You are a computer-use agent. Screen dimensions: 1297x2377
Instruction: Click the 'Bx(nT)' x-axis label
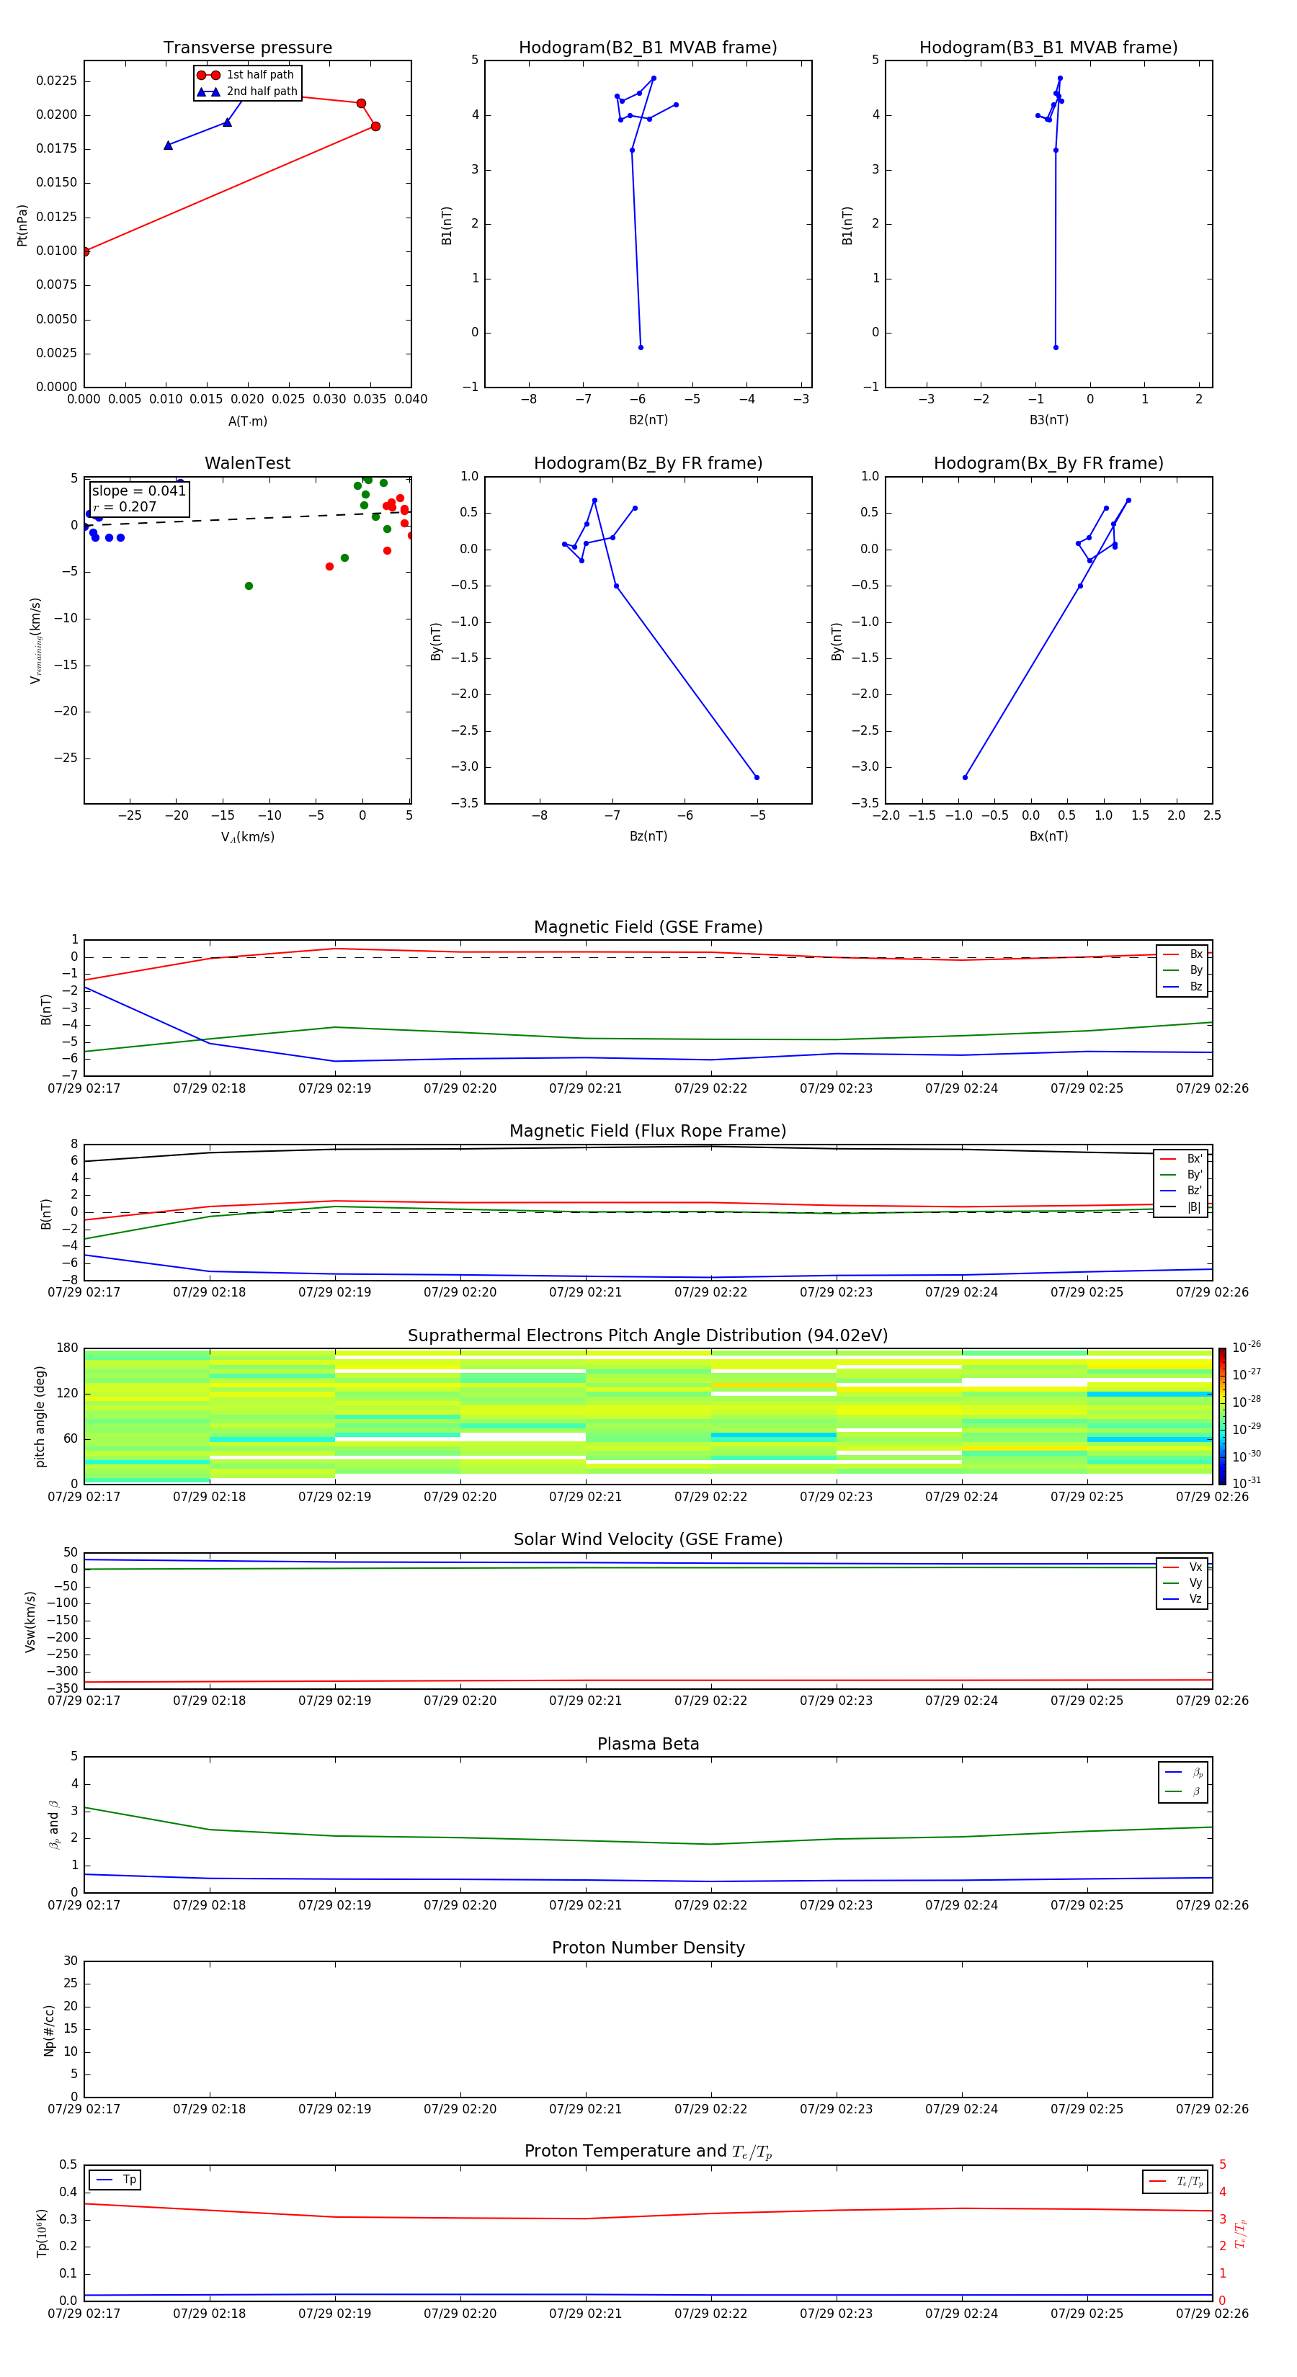click(1048, 836)
